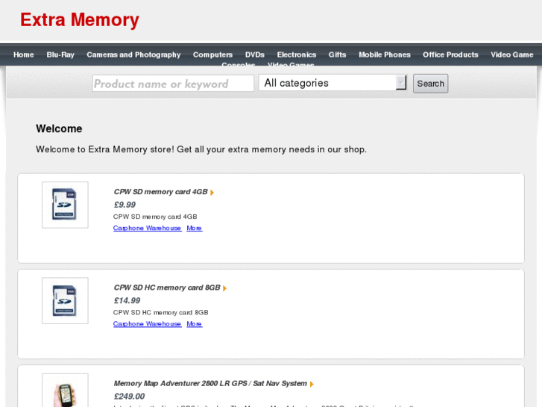Open CPW SD memory card 4GB title
Image resolution: width=542 pixels, height=407 pixels.
161,192
